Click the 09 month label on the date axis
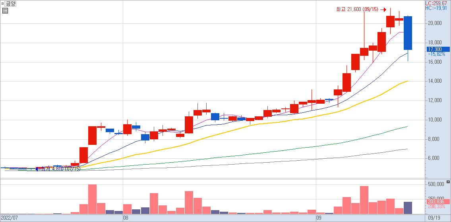The image size is (451, 222). [319, 218]
